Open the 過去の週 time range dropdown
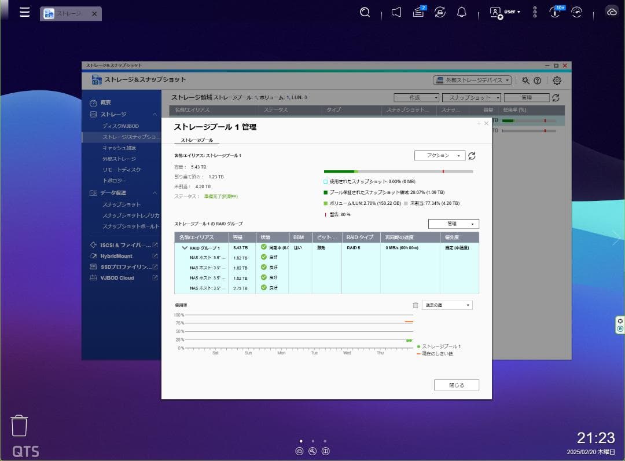The image size is (625, 461). pos(447,305)
